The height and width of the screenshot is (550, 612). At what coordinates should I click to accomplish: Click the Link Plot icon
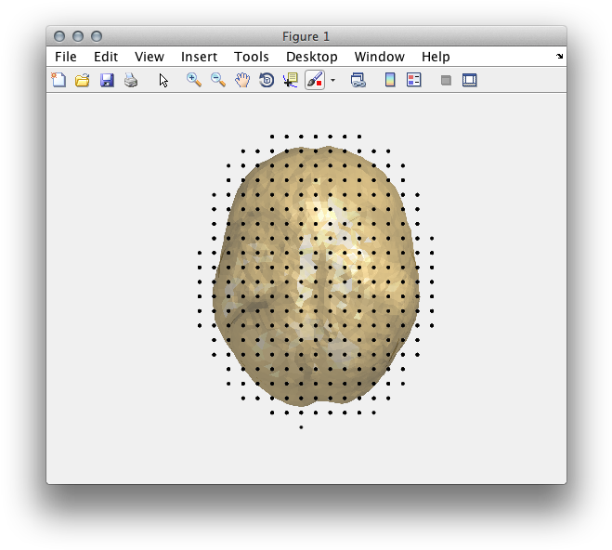pos(358,80)
